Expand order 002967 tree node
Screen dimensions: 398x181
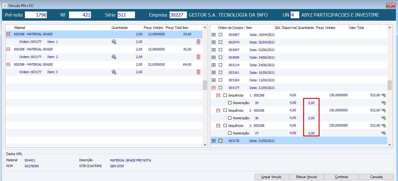tap(214, 35)
